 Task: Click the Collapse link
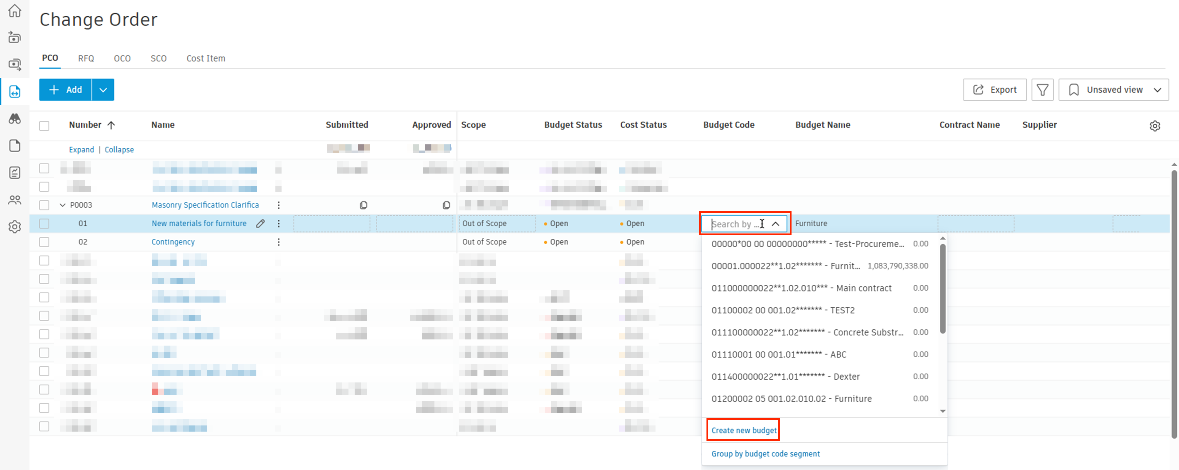pyautogui.click(x=119, y=150)
